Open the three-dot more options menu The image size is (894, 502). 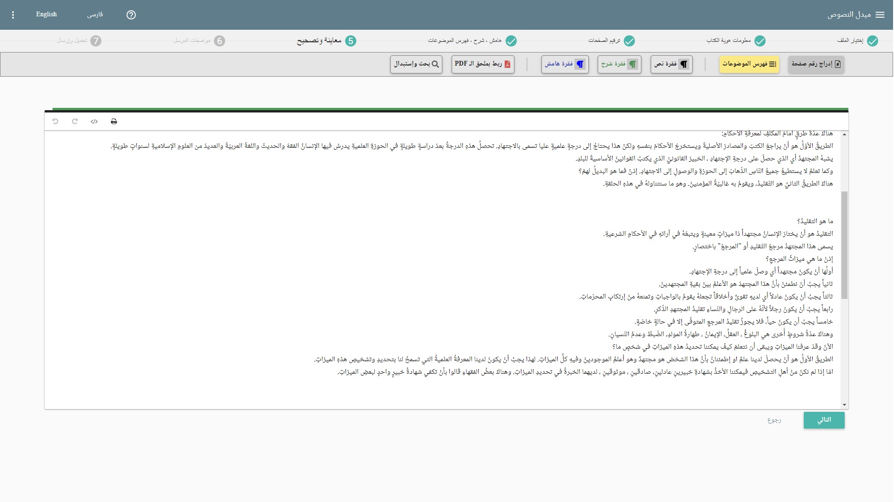(x=13, y=15)
